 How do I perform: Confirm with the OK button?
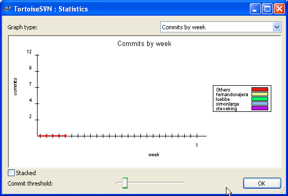tap(262, 183)
